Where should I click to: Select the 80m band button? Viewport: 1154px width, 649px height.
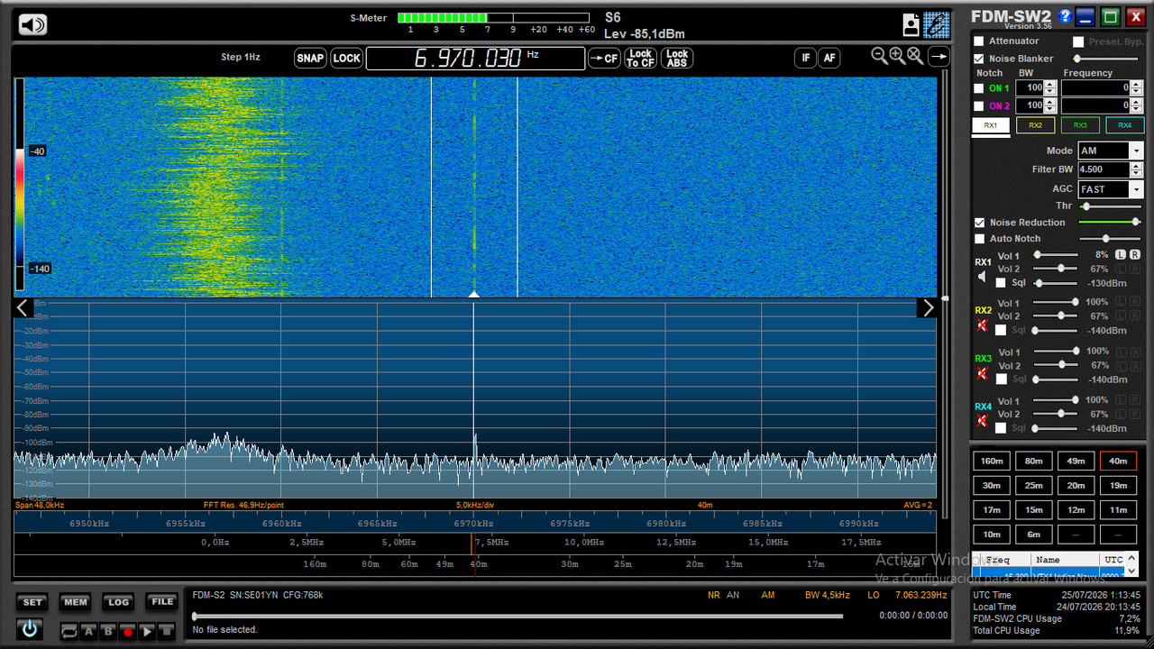(x=1033, y=461)
